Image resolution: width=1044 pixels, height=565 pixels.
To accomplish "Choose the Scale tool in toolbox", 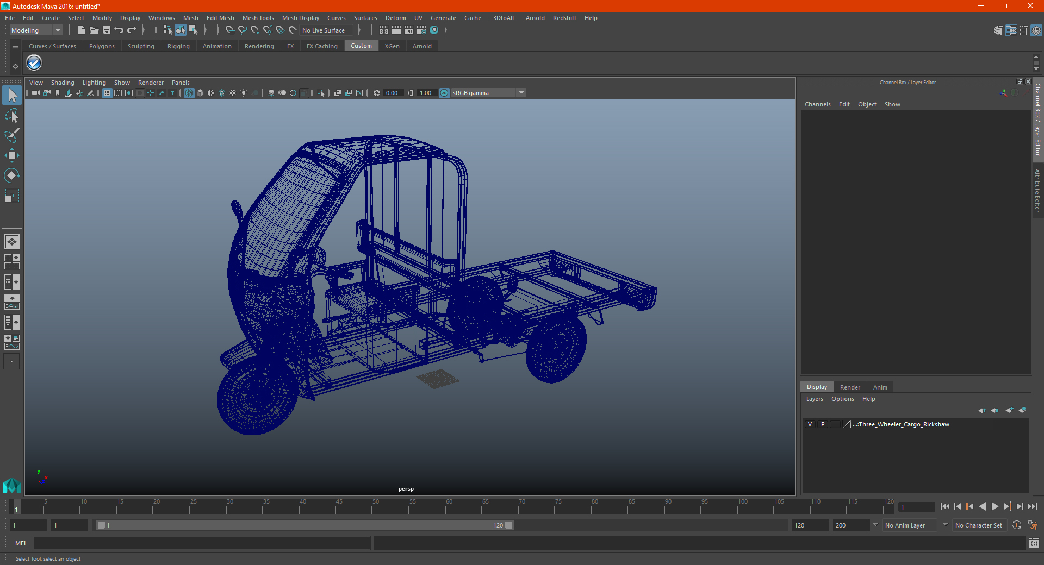I will (x=12, y=196).
